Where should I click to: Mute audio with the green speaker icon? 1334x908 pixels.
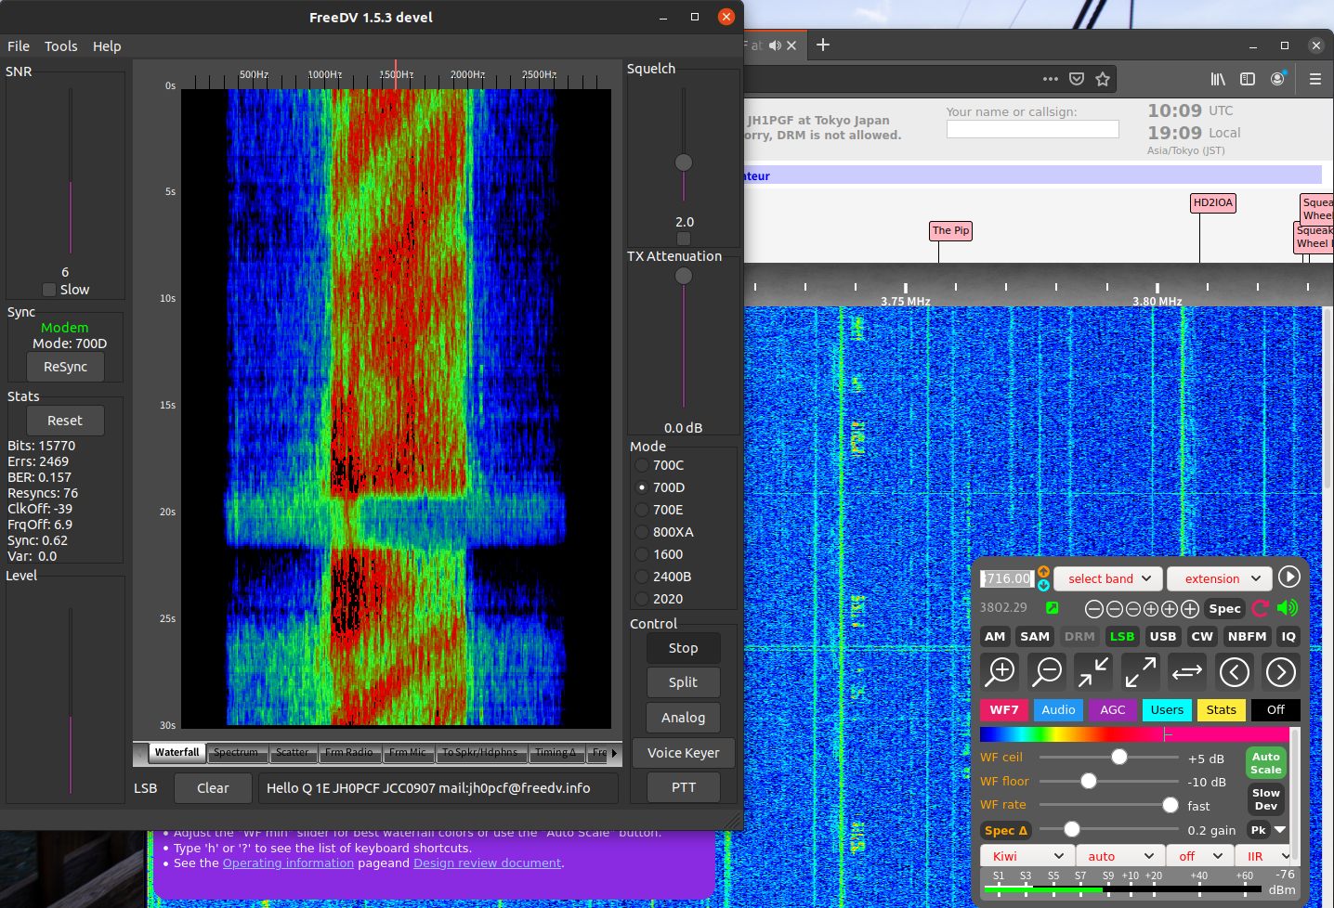tap(1288, 608)
